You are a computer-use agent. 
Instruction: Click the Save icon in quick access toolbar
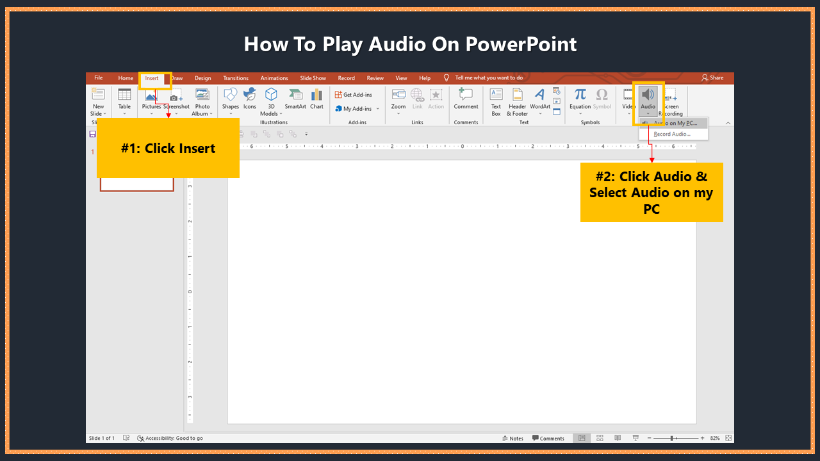[x=93, y=134]
